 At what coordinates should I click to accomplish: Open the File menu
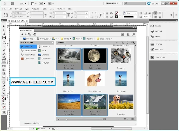coord(4,9)
